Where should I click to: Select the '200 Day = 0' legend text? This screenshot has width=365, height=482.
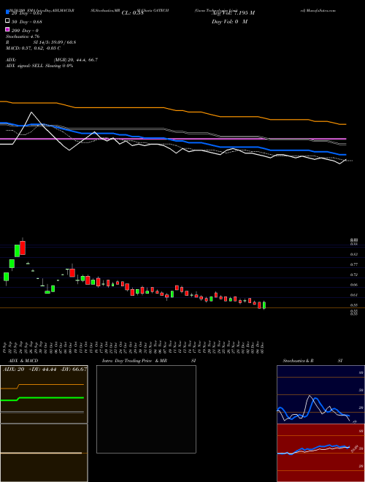tap(25, 31)
